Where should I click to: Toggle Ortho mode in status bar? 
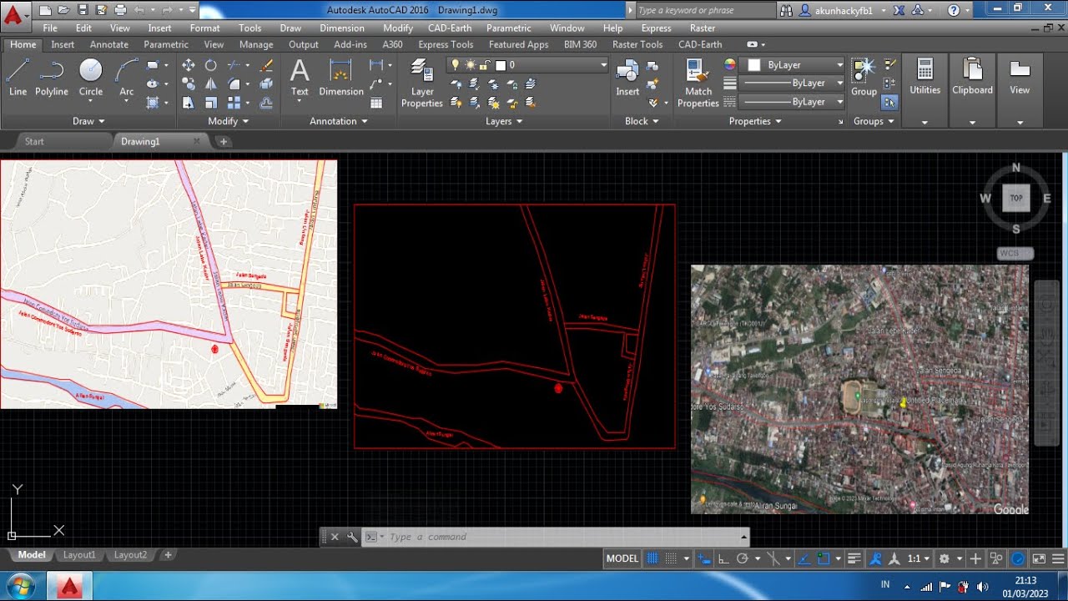pos(723,558)
